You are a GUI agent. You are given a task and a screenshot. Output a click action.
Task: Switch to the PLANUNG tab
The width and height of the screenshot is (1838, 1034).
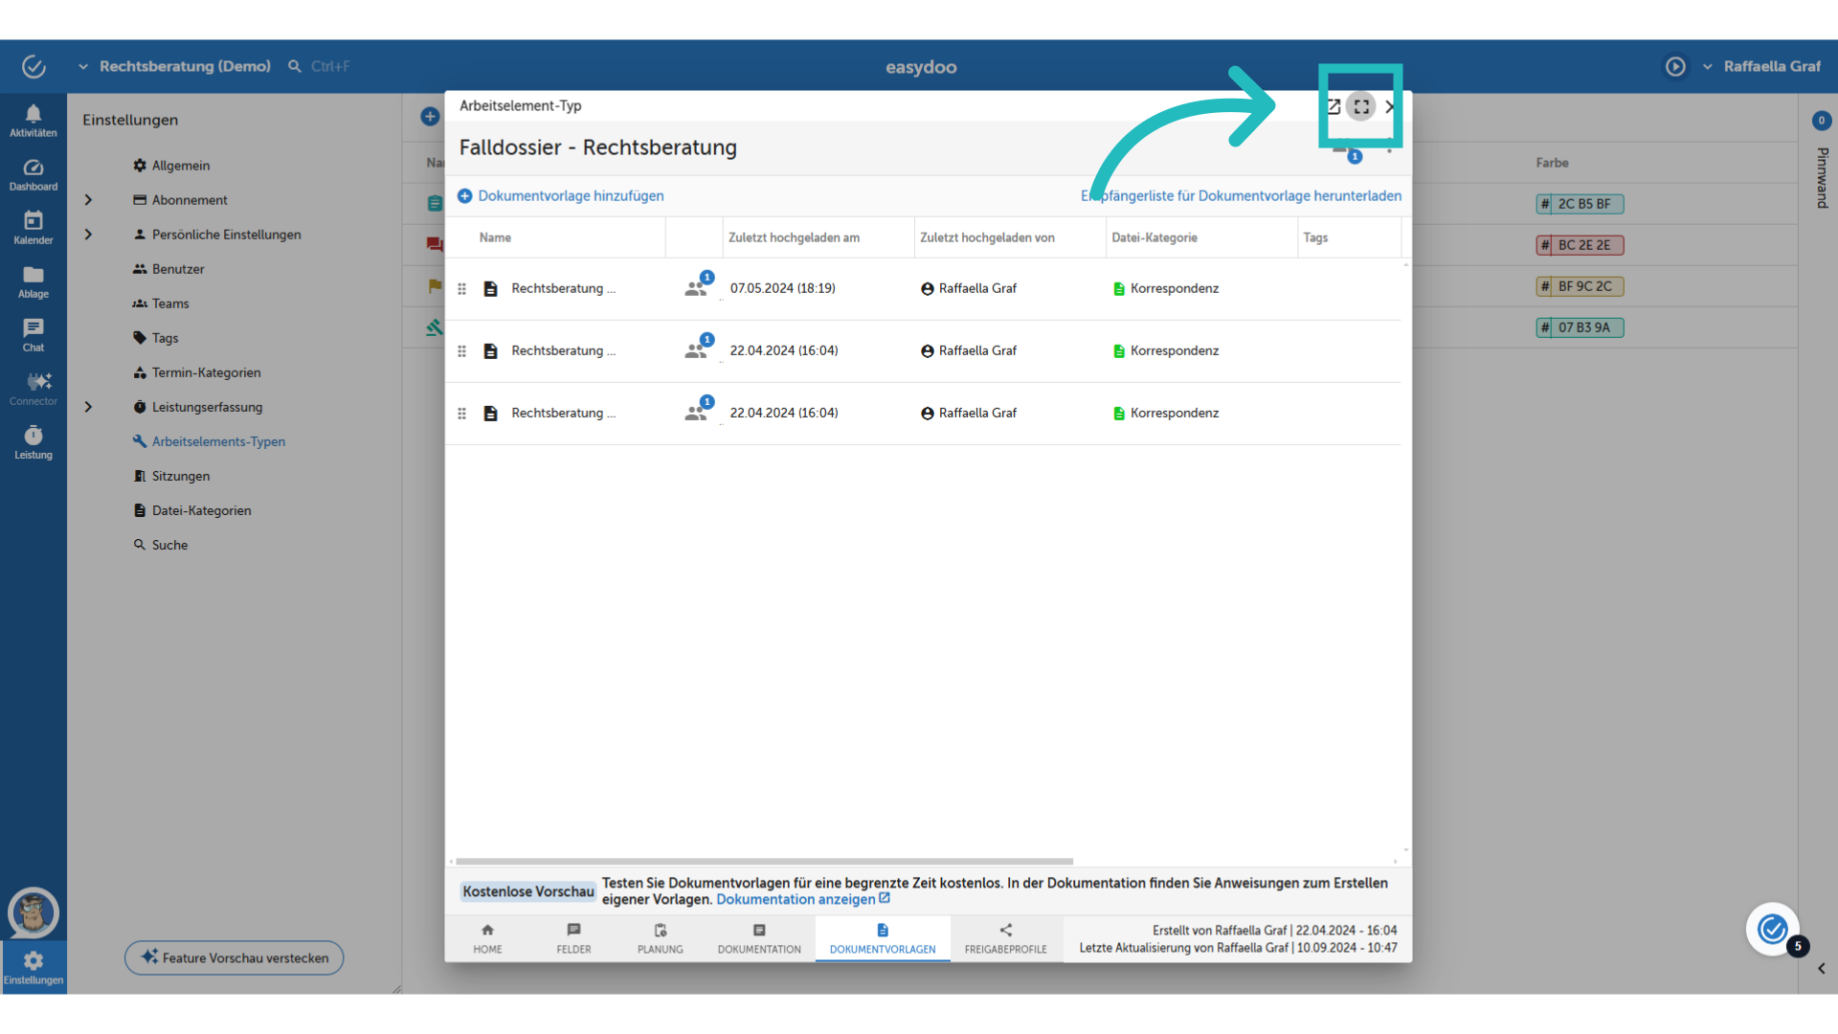click(661, 938)
